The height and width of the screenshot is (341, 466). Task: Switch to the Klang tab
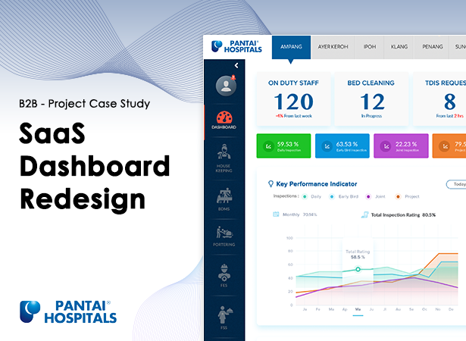tap(399, 46)
